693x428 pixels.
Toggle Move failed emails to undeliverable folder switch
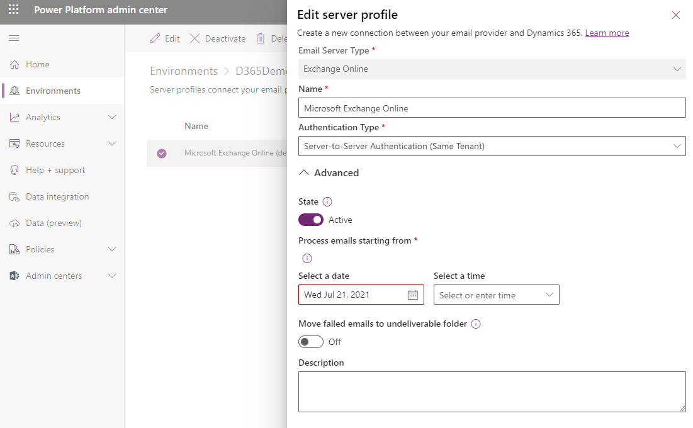click(311, 342)
